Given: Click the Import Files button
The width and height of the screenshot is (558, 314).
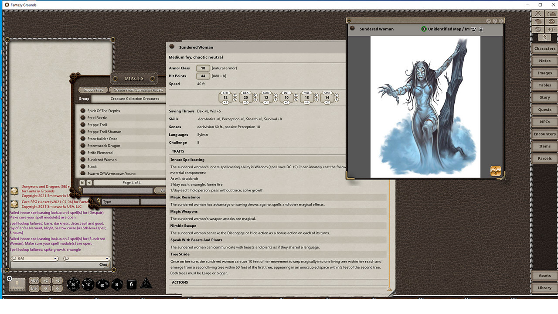Looking at the screenshot, I should [x=93, y=90].
